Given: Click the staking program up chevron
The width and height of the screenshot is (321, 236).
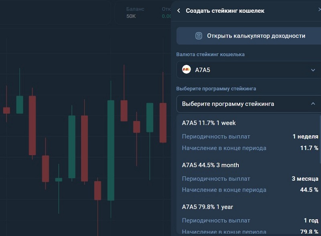Looking at the screenshot, I should (x=313, y=104).
